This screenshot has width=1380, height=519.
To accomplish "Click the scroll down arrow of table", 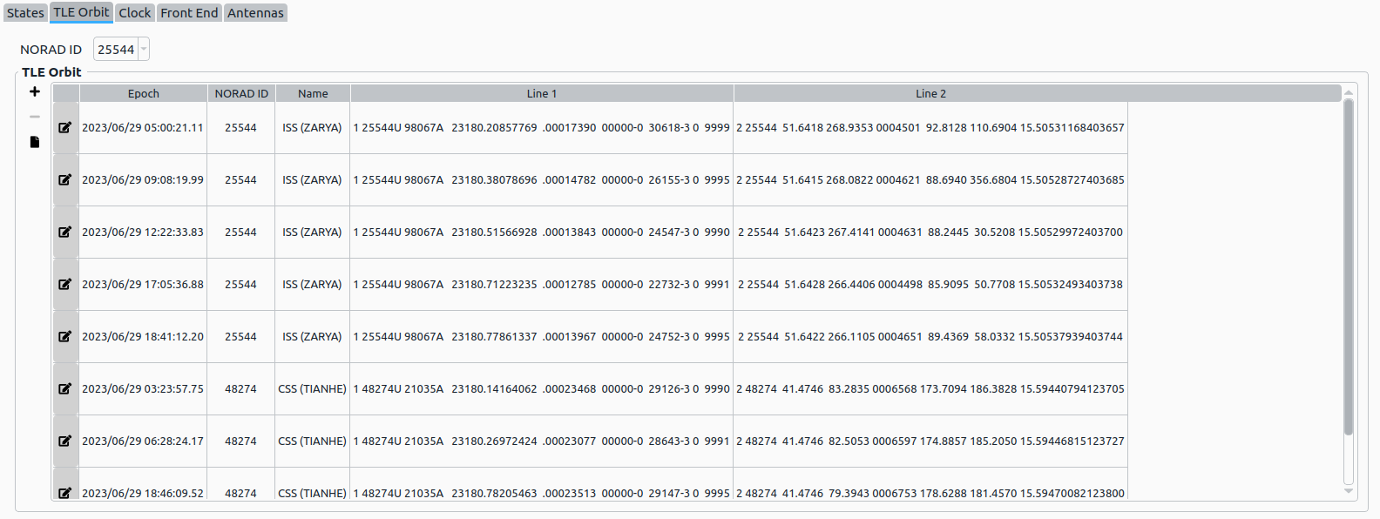I will (1348, 491).
